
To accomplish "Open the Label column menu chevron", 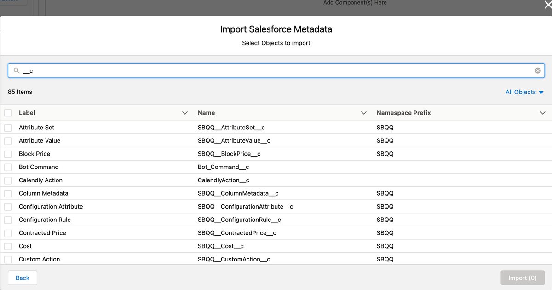I will pyautogui.click(x=185, y=113).
